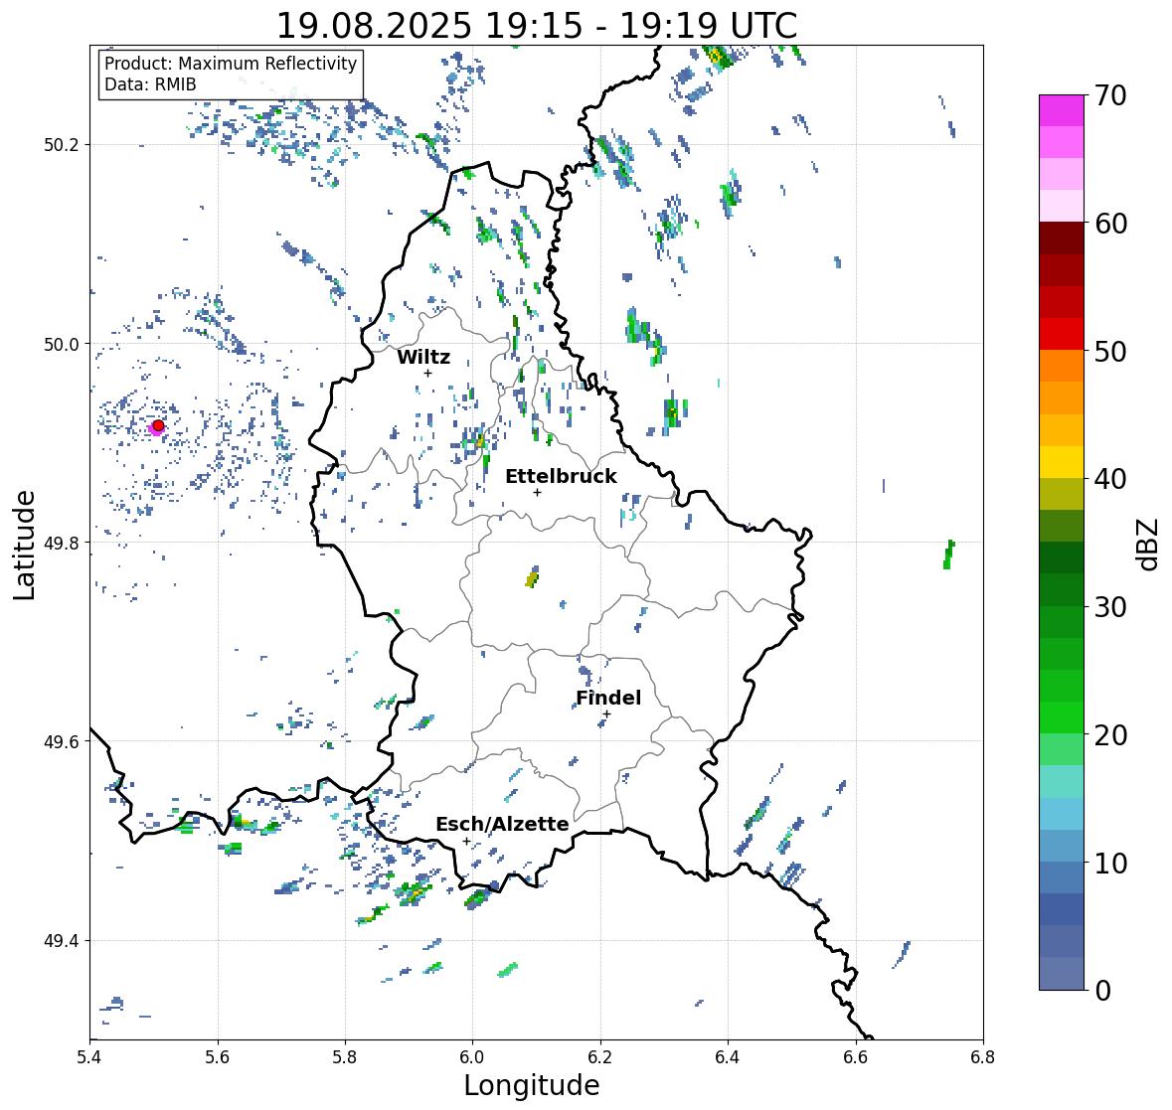1172x1110 pixels.
Task: Click the 6.0 longitude tick label
Action: [x=472, y=1057]
